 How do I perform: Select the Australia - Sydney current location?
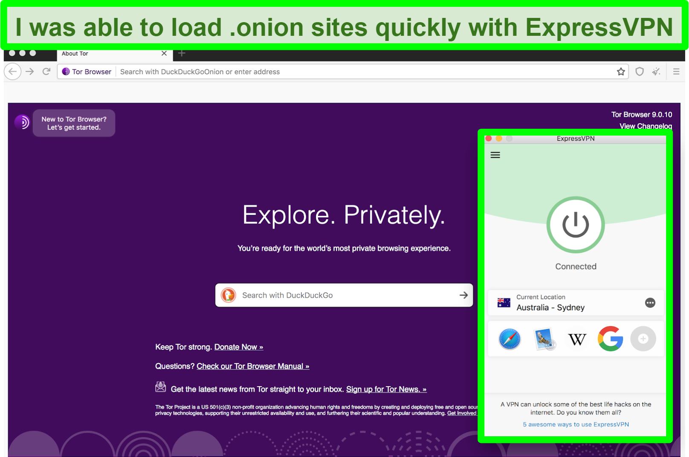[576, 303]
